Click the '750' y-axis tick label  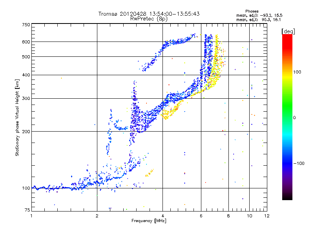coord(26,25)
